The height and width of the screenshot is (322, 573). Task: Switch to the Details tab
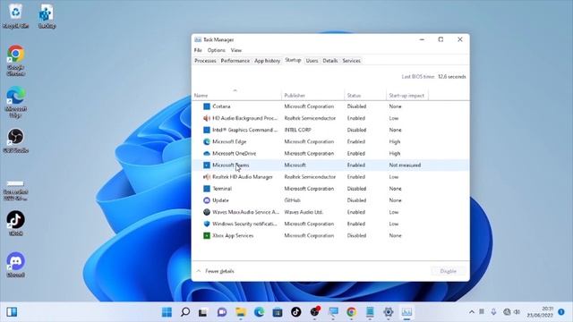point(330,61)
